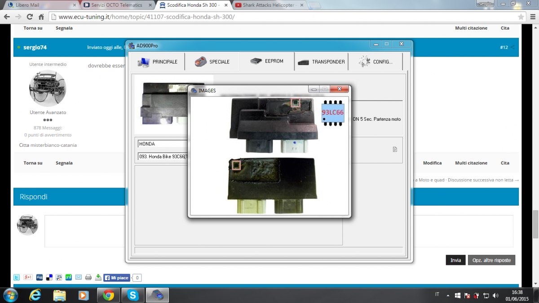Open Windows Media Player from taskbar

pyautogui.click(x=84, y=295)
